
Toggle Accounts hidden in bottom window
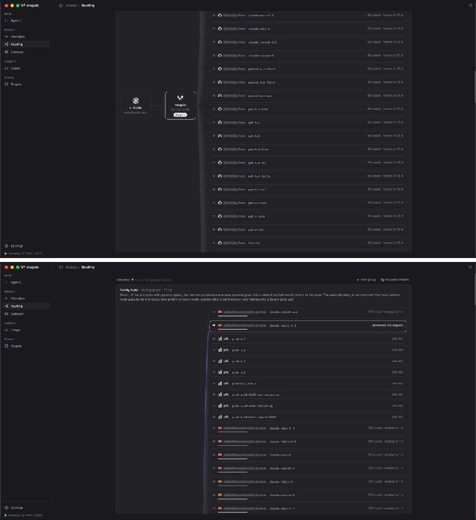395,279
